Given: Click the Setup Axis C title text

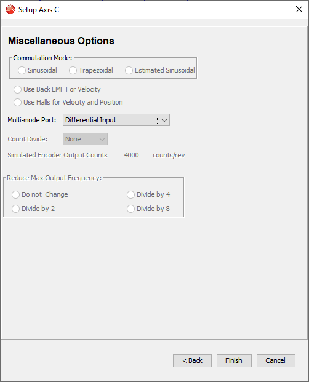Looking at the screenshot, I should point(39,10).
